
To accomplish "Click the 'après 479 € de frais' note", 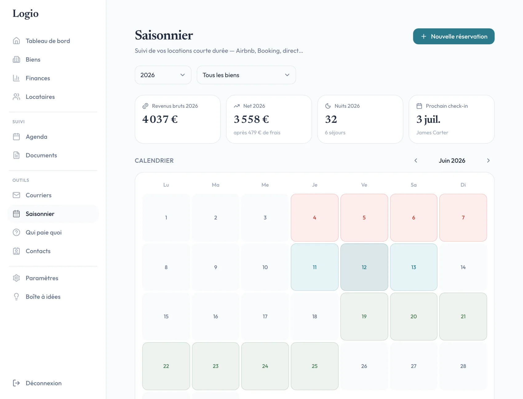I will [257, 133].
